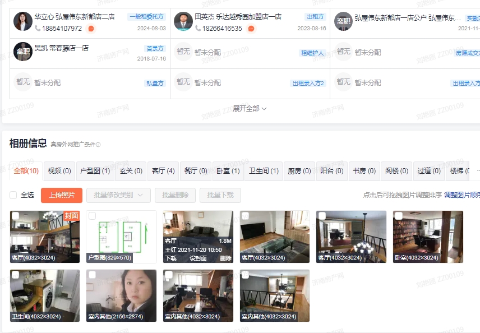Open cover 客厅(4032×3024) photo thumbnail
480x333 pixels.
coord(45,237)
